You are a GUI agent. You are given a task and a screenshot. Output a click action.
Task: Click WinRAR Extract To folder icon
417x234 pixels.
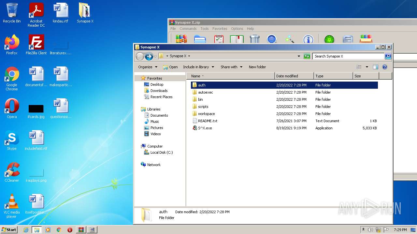click(x=200, y=39)
